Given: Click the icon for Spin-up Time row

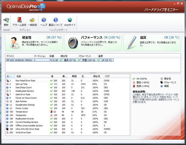Looking at the screenshot, I should [7, 84].
